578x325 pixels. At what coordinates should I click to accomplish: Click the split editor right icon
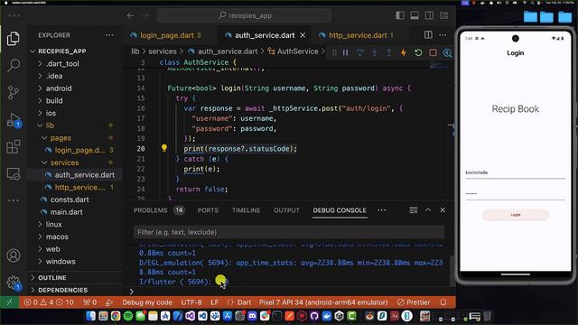[x=428, y=35]
